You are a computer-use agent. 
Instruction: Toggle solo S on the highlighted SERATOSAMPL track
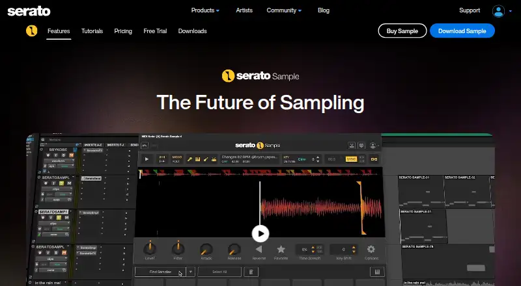click(59, 218)
